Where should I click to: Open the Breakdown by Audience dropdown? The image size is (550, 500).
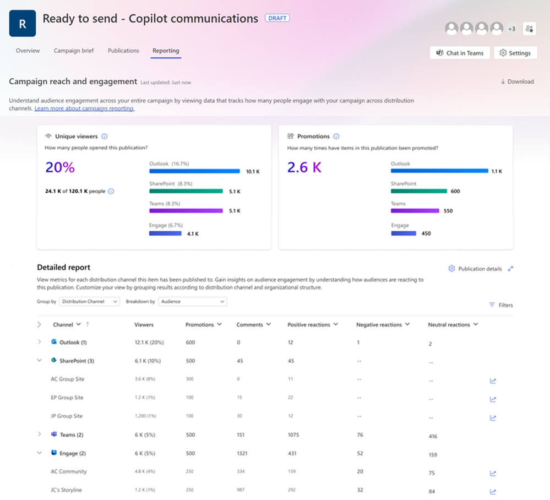pyautogui.click(x=193, y=301)
